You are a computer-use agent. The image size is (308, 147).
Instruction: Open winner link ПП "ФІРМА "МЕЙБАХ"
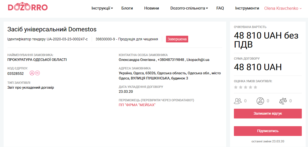click(137, 105)
